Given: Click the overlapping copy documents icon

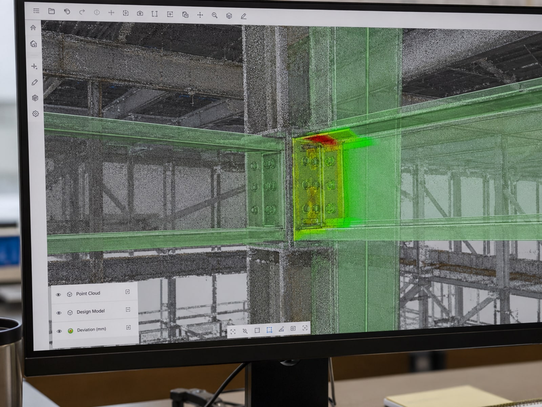Looking at the screenshot, I should point(185,14).
